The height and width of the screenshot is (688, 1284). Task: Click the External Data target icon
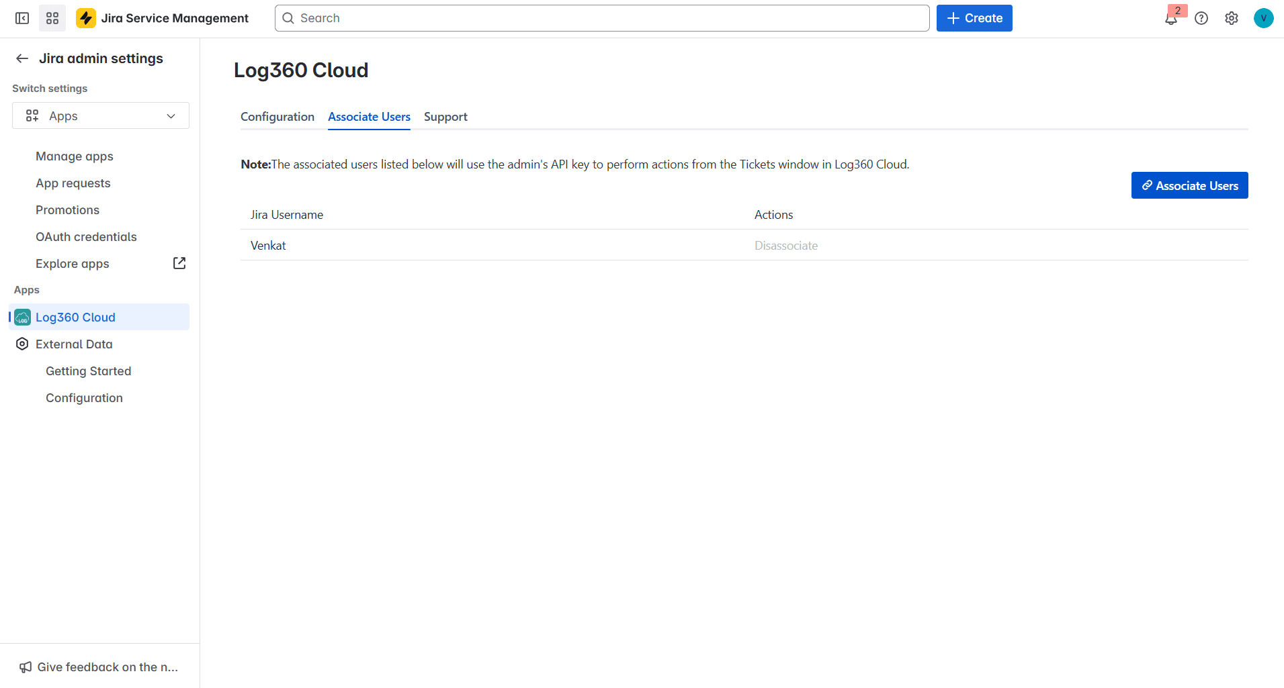pos(22,344)
